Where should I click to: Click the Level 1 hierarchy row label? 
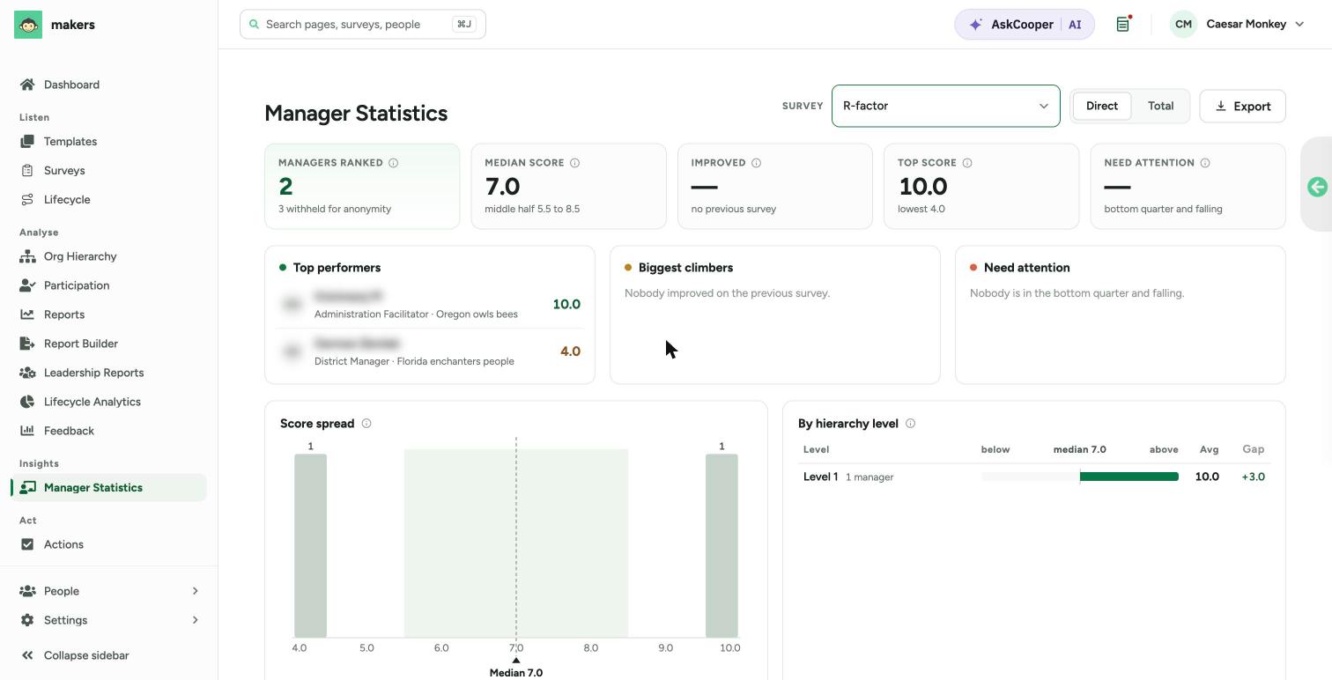tap(820, 477)
